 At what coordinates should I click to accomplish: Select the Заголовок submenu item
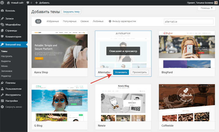click(x=7, y=71)
